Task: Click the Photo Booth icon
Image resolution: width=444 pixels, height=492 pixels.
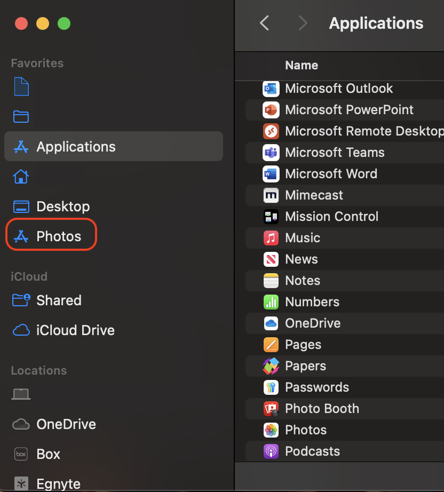Action: [271, 409]
